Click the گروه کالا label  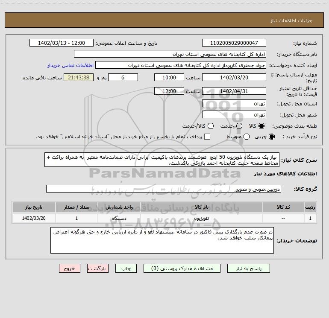(x=305, y=189)
